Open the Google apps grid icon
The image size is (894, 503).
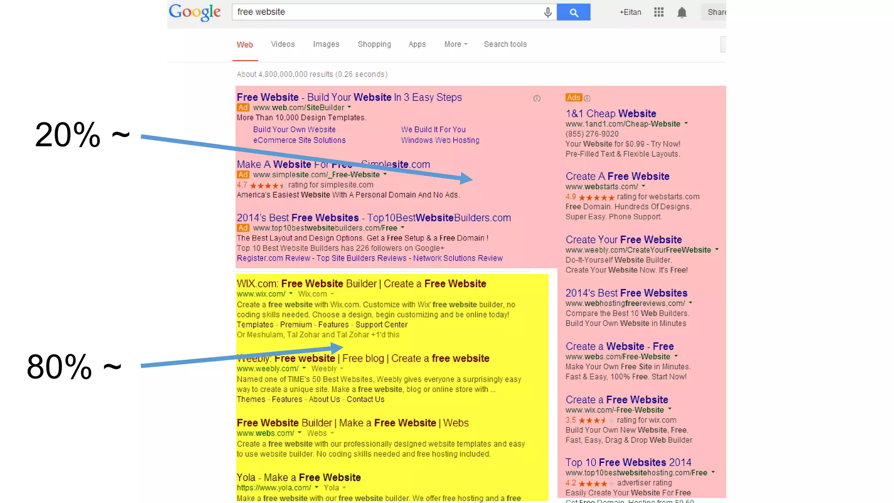[x=659, y=12]
